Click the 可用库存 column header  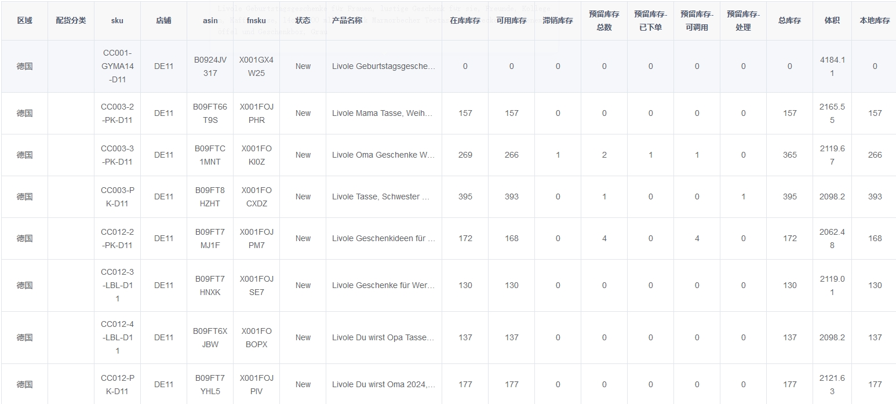[x=511, y=20]
